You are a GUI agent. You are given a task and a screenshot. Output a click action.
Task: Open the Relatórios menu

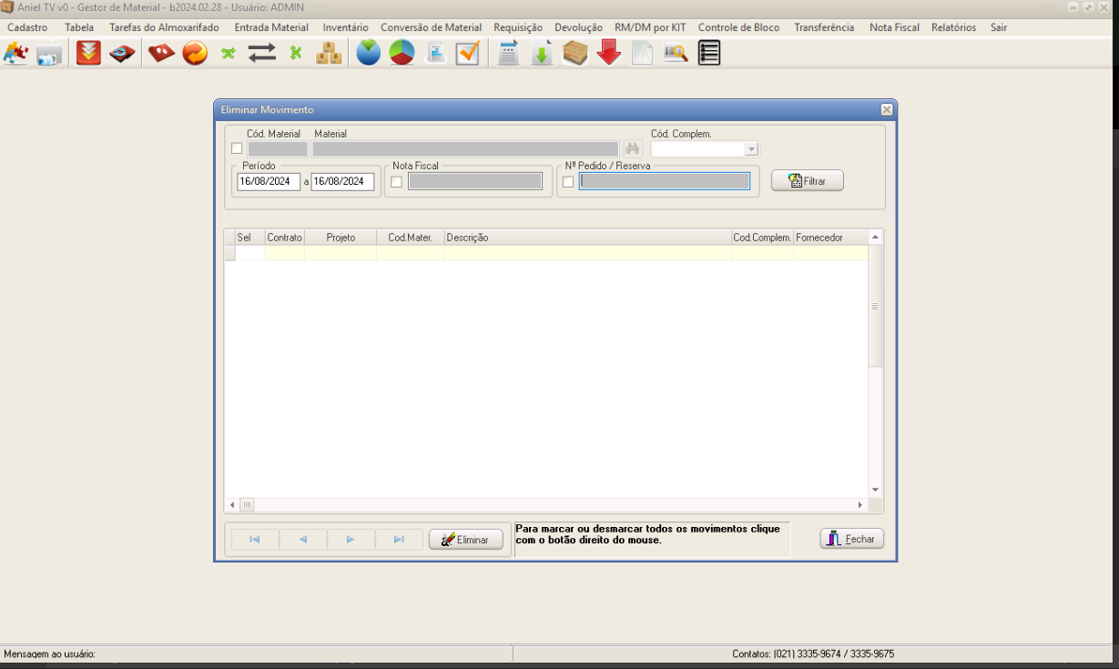pos(953,27)
